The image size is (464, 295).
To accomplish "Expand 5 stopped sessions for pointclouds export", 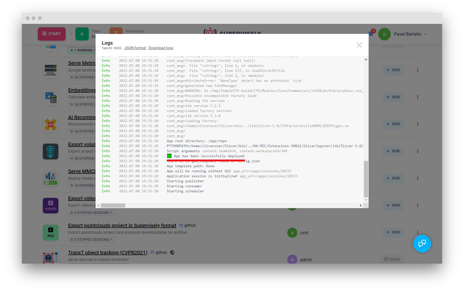I will click(91, 239).
